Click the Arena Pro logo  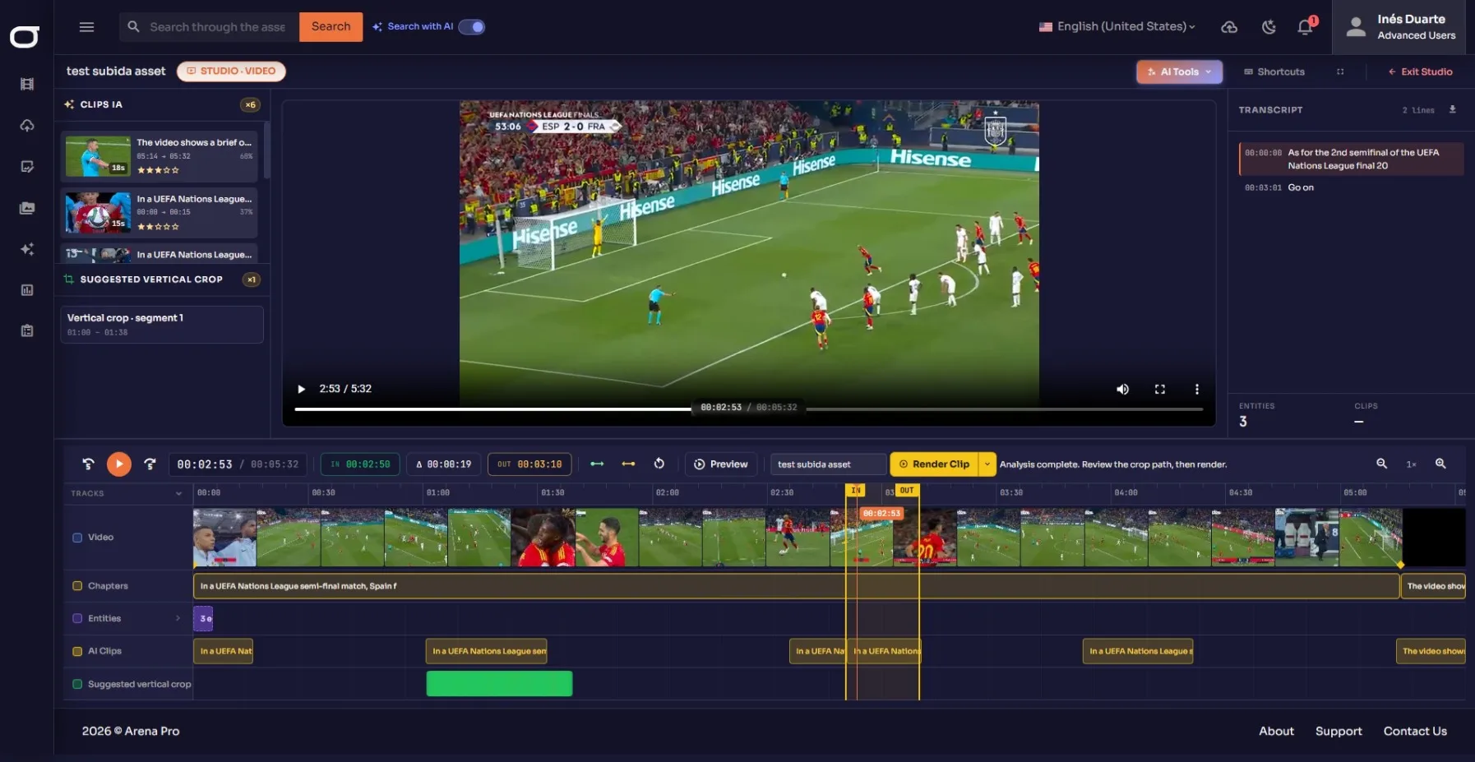(x=25, y=37)
